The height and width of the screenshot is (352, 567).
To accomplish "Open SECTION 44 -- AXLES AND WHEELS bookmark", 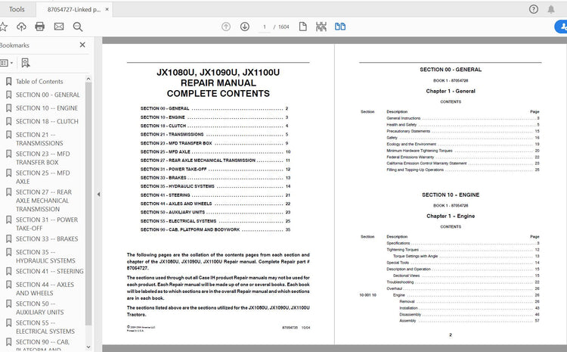I will coord(45,289).
